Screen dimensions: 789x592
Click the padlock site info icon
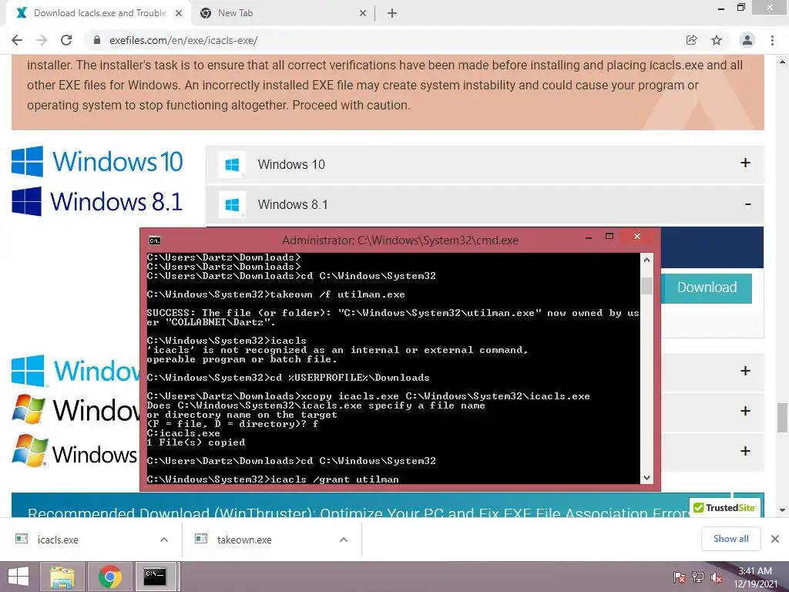point(97,40)
